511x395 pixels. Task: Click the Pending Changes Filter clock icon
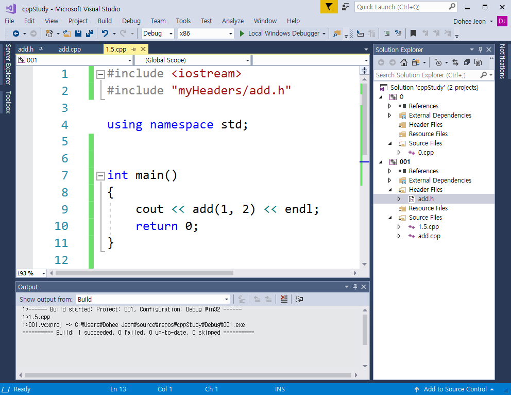pyautogui.click(x=439, y=62)
